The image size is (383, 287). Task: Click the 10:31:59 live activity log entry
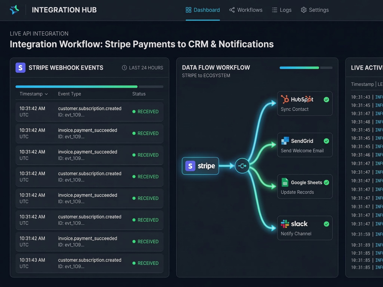pyautogui.click(x=367, y=234)
